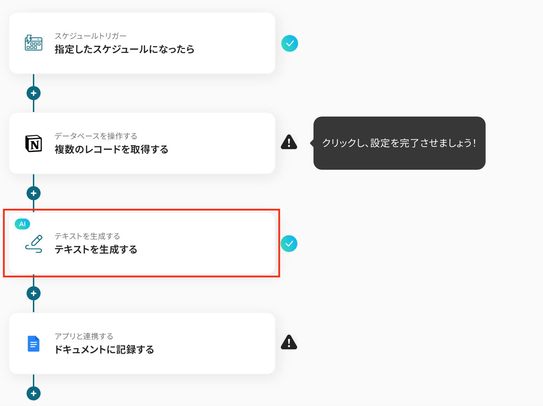Viewport: 543px width, 406px height.
Task: Click green checkmark beside schedule trigger
Action: (x=290, y=43)
